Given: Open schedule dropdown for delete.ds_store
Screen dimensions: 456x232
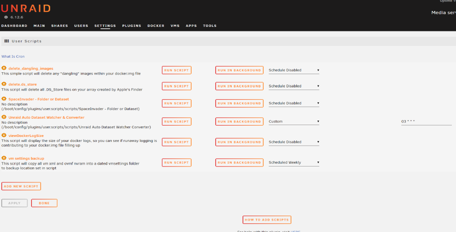Looking at the screenshot, I should [294, 86].
